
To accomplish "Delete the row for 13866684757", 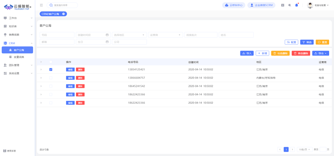I will [80, 78].
